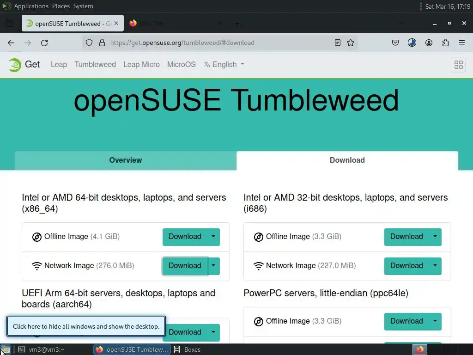Switch to the New Tab browser tab
Image resolution: width=473 pixels, height=355 pixels.
[176, 23]
